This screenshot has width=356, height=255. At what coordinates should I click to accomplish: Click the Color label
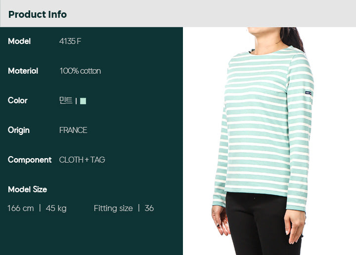coord(18,100)
